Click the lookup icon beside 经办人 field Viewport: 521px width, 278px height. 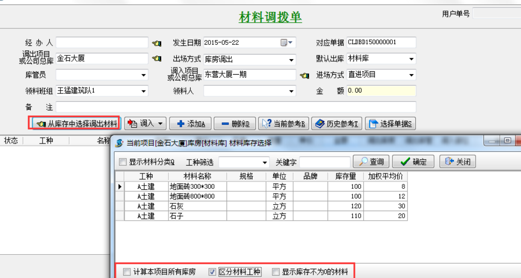(156, 43)
